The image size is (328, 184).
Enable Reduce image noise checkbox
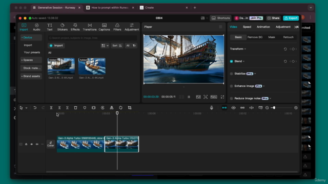tap(231, 99)
